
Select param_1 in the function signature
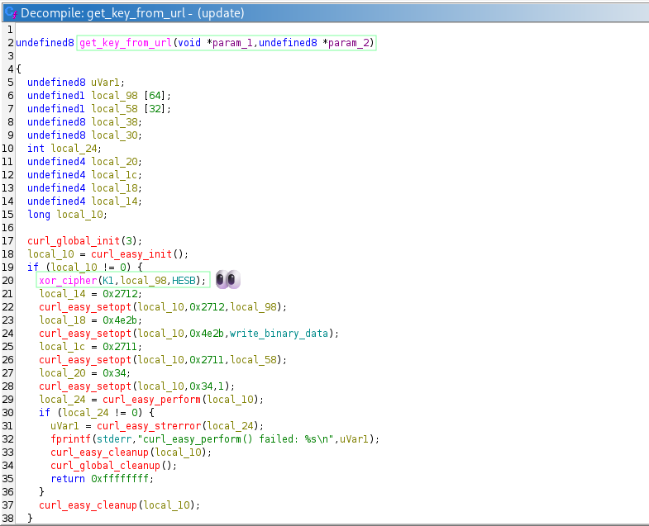click(232, 43)
